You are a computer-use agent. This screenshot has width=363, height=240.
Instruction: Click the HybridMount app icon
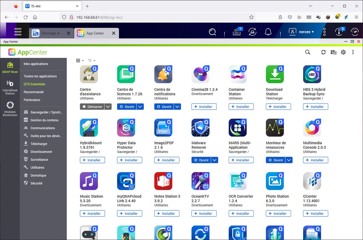pos(89,128)
